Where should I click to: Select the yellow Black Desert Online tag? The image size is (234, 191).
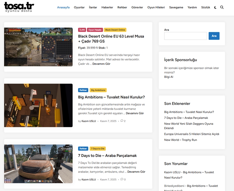tap(115, 30)
